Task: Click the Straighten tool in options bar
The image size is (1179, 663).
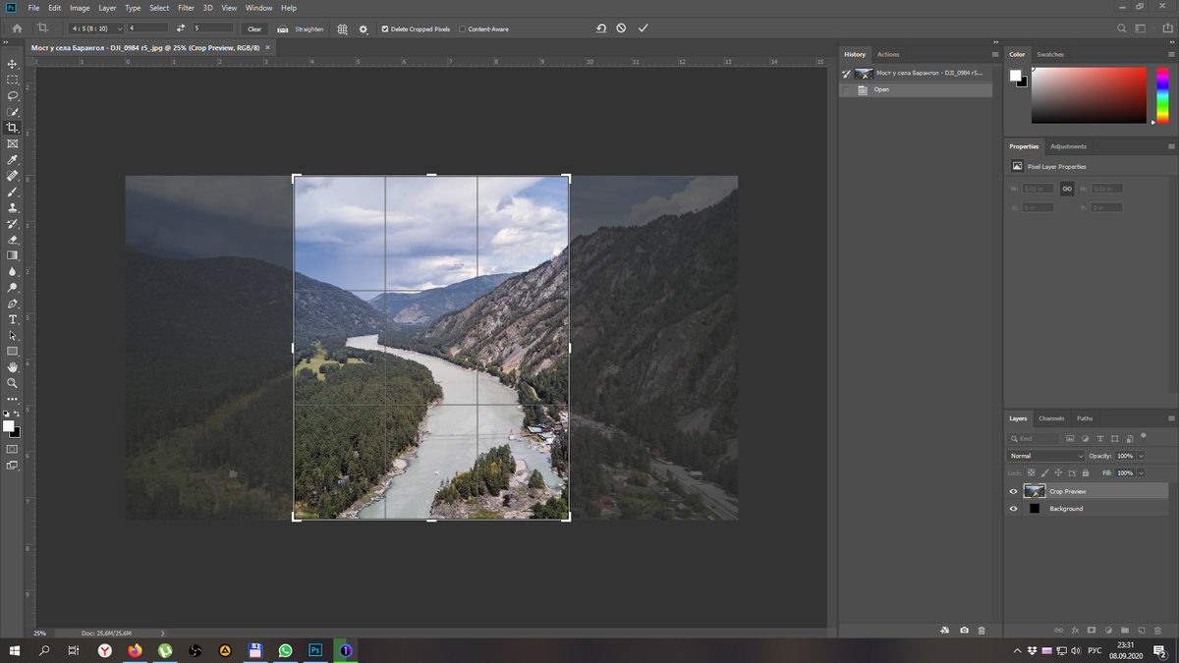Action: [301, 28]
